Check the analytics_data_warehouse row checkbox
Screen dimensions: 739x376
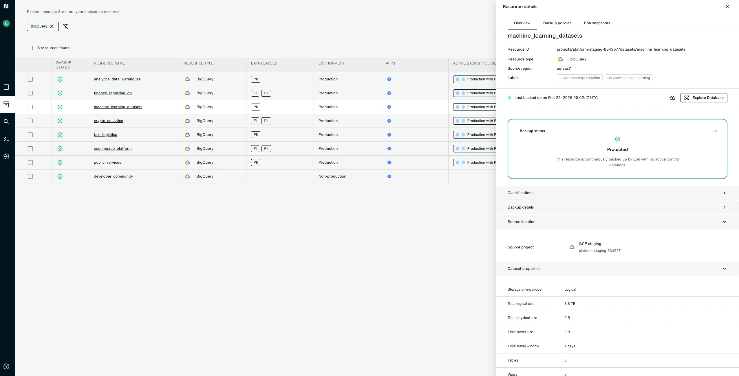coord(30,79)
